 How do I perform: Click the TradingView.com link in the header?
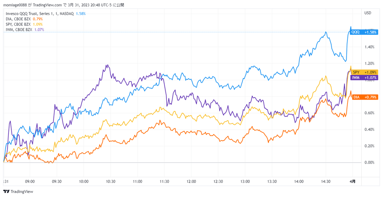point(47,5)
